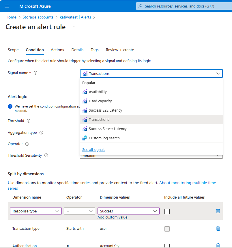Select Success Server Latency signal

[151, 129]
